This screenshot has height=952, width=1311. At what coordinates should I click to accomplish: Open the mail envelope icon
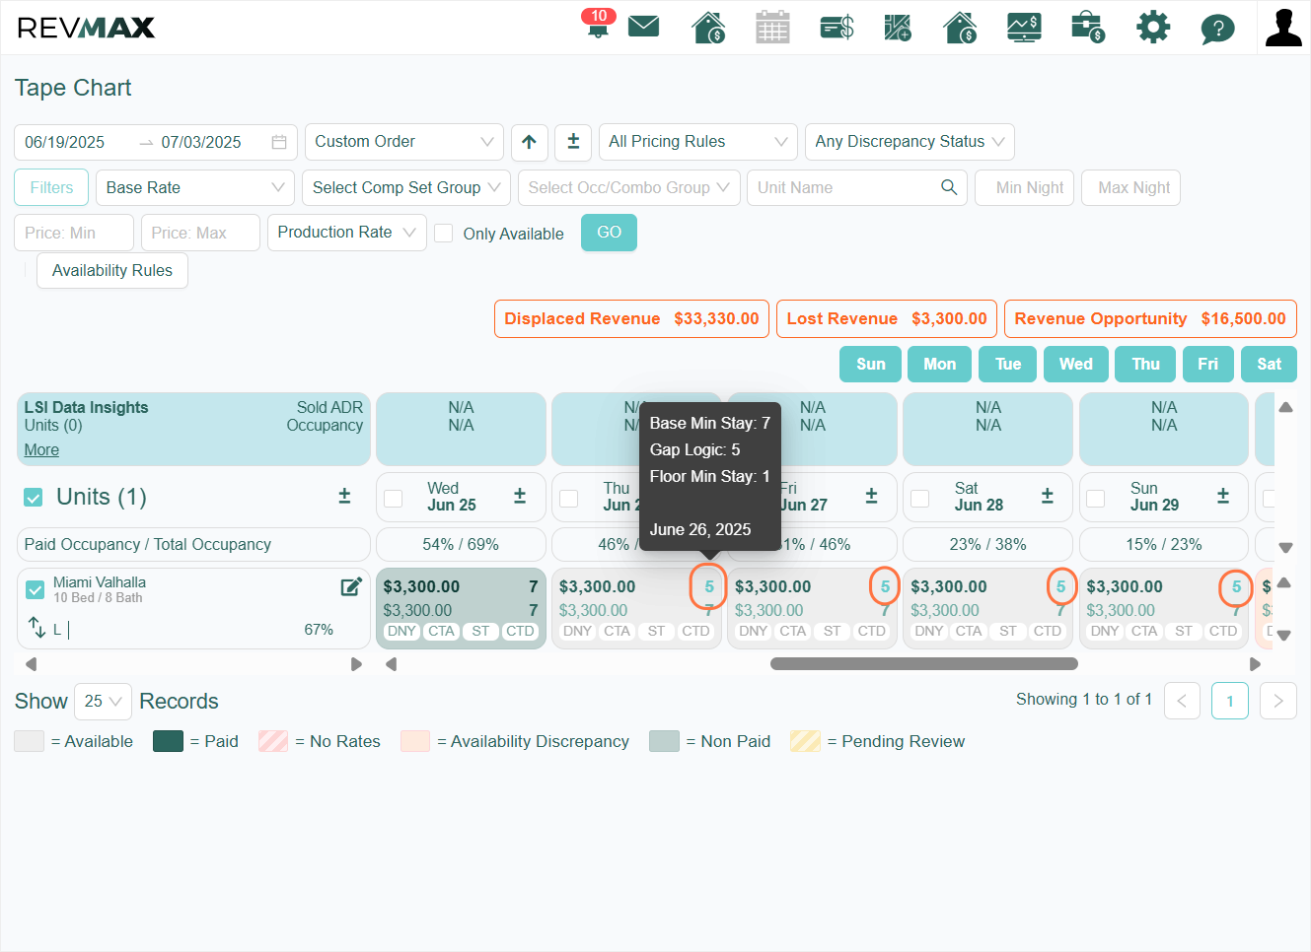[x=643, y=27]
